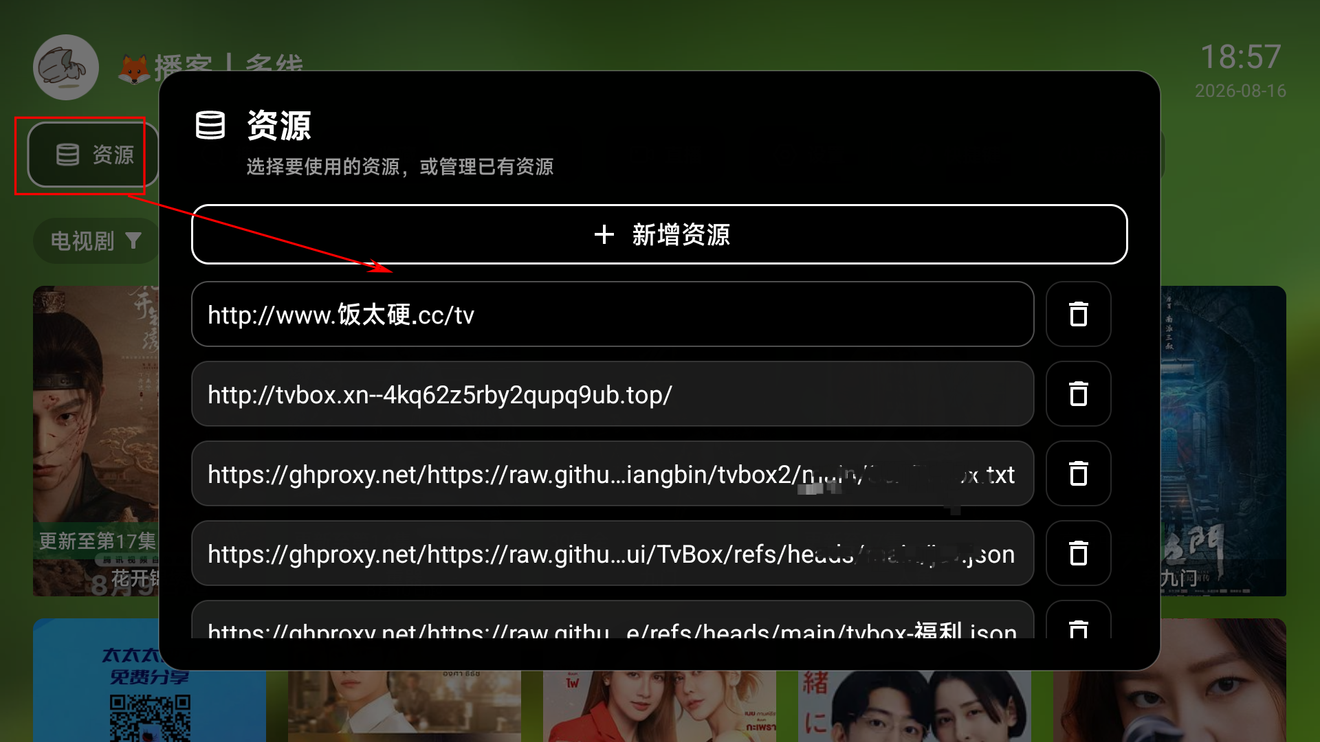This screenshot has height=742, width=1320.
Task: Open the drama poster showing 更新至第17集
Action: click(x=96, y=440)
